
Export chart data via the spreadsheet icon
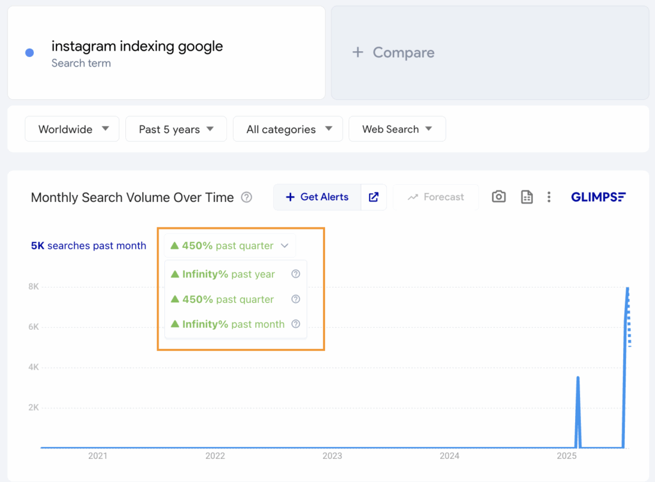tap(526, 197)
